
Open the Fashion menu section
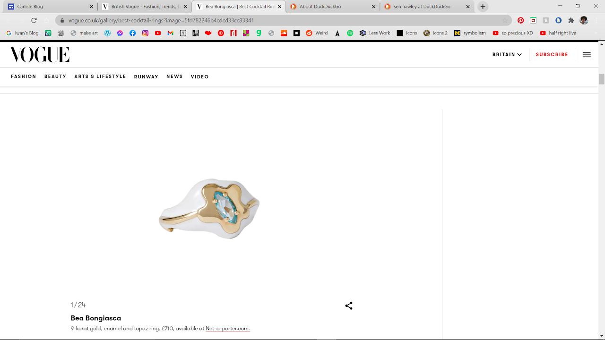click(24, 76)
